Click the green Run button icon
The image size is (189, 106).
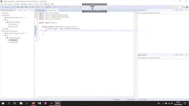pyautogui.click(x=18, y=7)
